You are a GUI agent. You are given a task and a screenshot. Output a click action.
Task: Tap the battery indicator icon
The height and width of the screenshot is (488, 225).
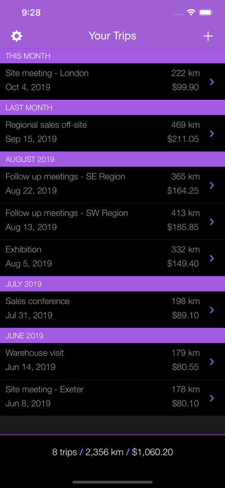tap(206, 13)
